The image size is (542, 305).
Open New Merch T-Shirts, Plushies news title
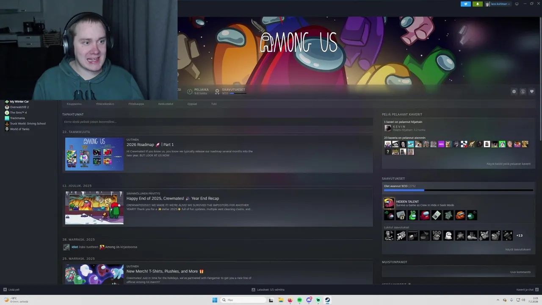pyautogui.click(x=165, y=271)
